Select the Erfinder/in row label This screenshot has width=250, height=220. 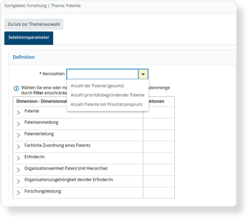tap(34, 157)
